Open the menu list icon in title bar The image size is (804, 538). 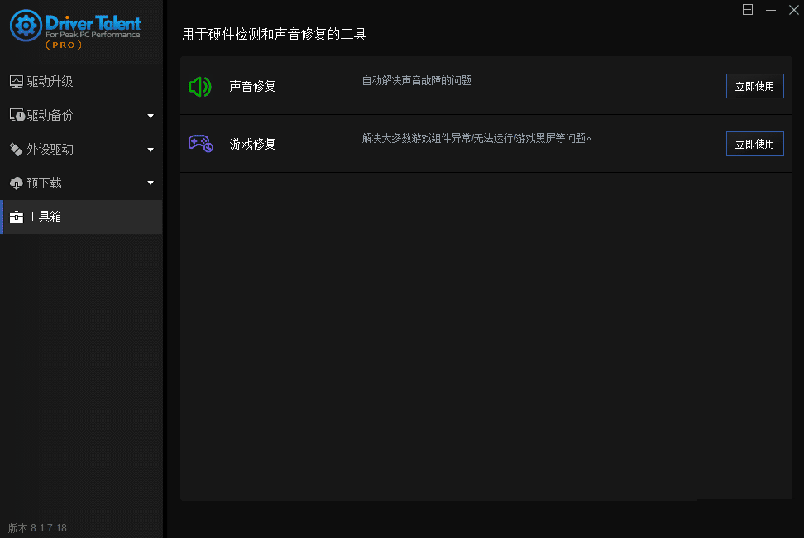pos(747,9)
